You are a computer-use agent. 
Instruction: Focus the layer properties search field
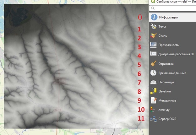coord(173,8)
